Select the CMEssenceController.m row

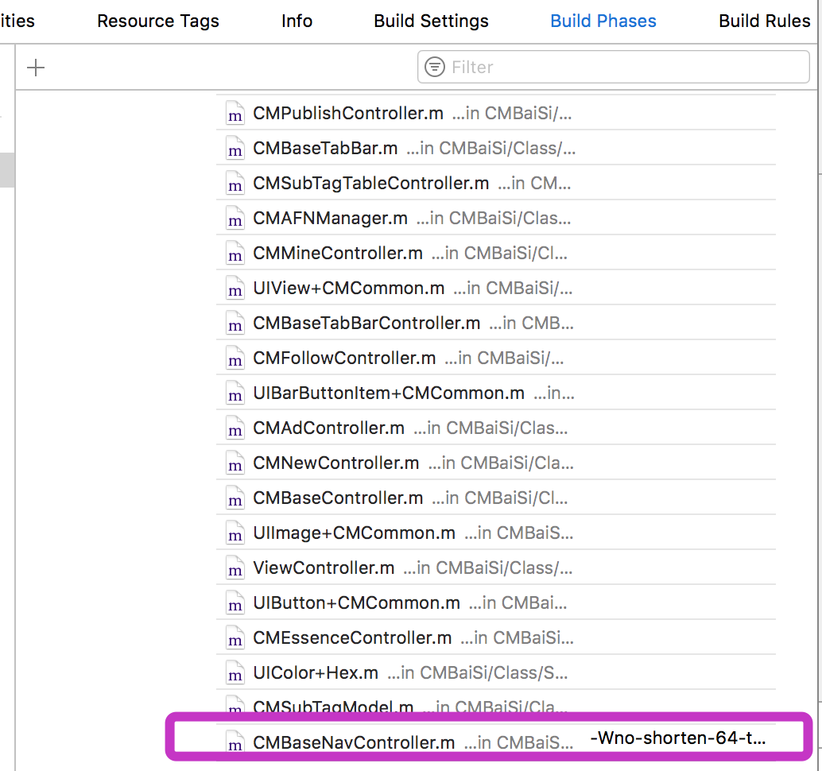click(496, 638)
